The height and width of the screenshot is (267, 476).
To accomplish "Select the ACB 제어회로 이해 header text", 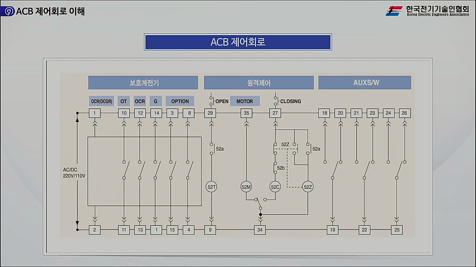I will (51, 11).
